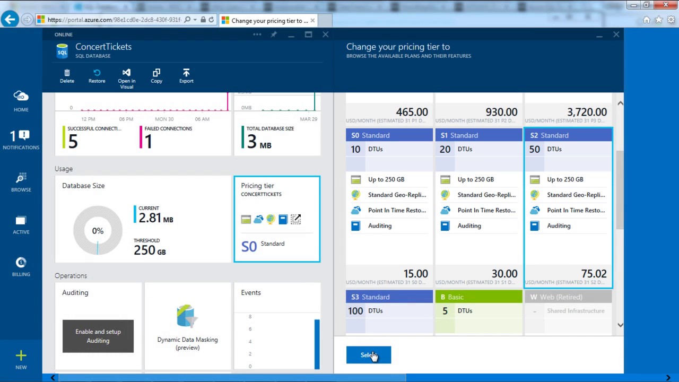Viewport: 679px width, 382px height.
Task: Open the Active journeys sidebar item
Action: (21, 224)
